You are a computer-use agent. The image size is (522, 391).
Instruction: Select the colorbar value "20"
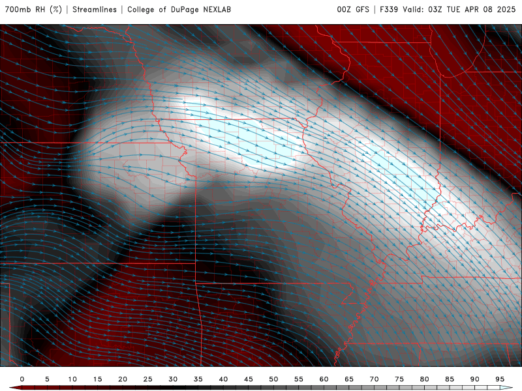click(x=123, y=379)
